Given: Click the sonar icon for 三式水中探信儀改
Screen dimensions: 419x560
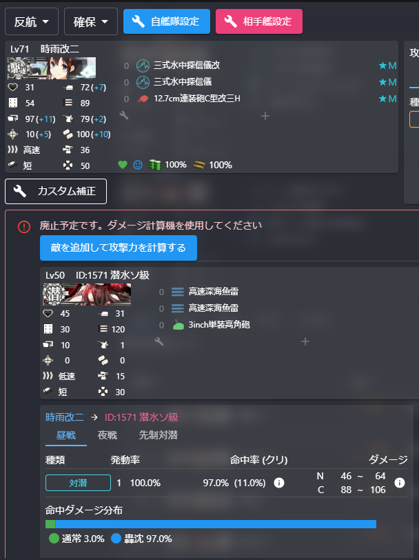Looking at the screenshot, I should pyautogui.click(x=143, y=66).
